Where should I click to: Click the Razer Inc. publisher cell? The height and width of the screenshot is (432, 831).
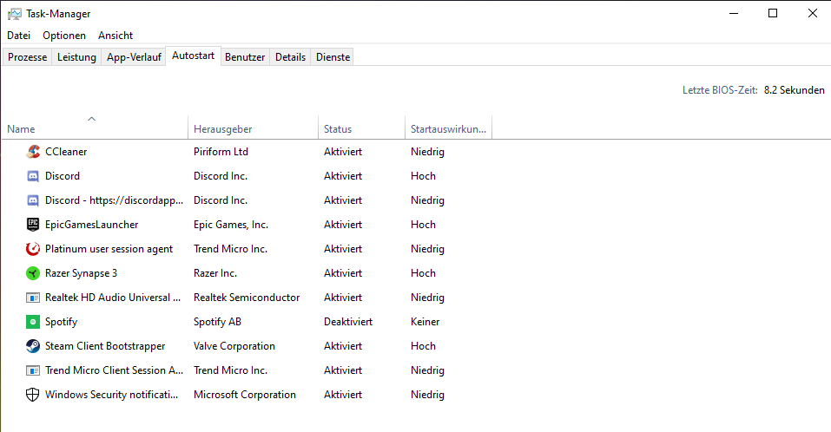coord(215,273)
